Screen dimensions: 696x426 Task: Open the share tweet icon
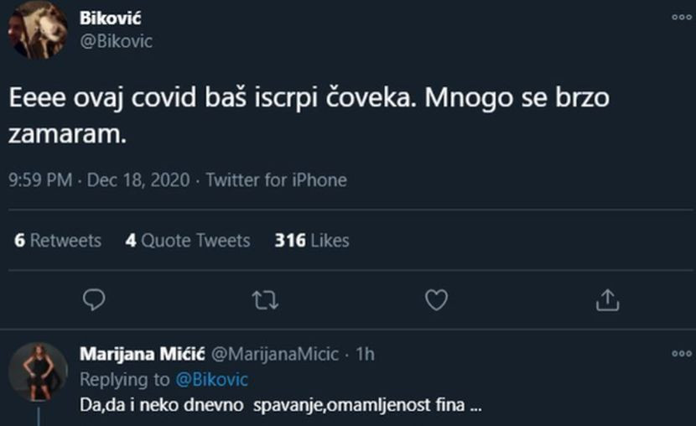pos(607,299)
